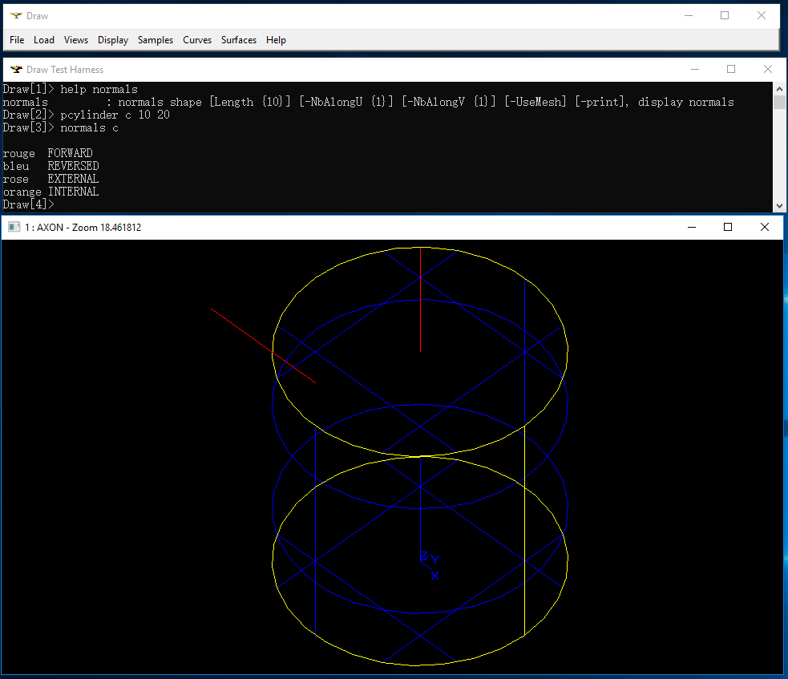Screen dimensions: 788x679
Task: Maximize the Draw window
Action: point(725,15)
